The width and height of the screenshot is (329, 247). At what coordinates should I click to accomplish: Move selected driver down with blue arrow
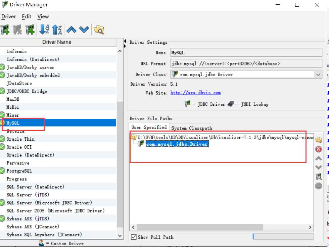point(84,30)
